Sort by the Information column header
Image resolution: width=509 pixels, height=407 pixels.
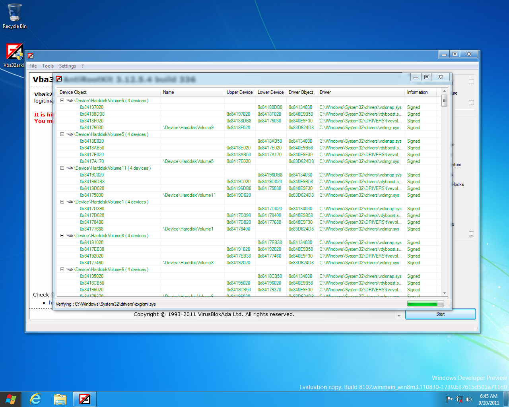tap(421, 92)
